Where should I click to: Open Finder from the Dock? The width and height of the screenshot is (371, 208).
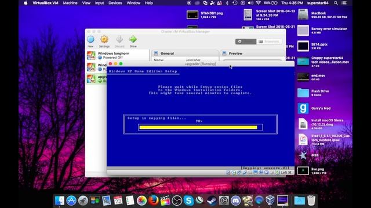[59, 200]
